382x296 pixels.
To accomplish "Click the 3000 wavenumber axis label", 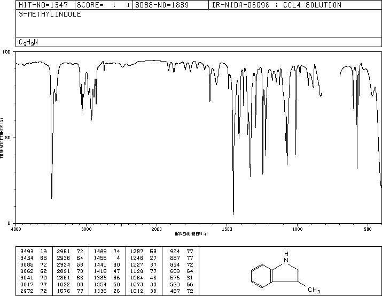I will coord(86,229).
